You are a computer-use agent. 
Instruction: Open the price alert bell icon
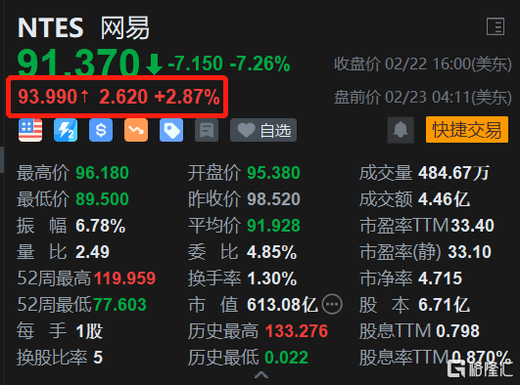pyautogui.click(x=401, y=130)
